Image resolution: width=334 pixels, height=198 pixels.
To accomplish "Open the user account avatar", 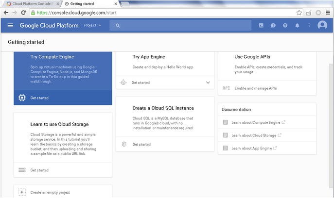I will (x=322, y=25).
